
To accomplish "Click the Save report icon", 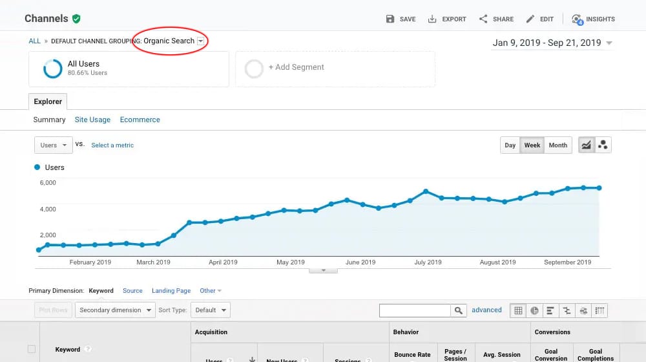I will pyautogui.click(x=390, y=19).
